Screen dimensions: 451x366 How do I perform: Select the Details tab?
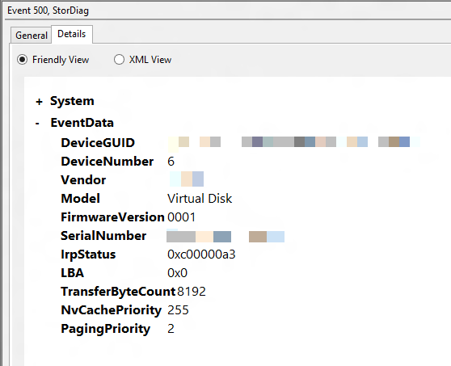point(72,34)
